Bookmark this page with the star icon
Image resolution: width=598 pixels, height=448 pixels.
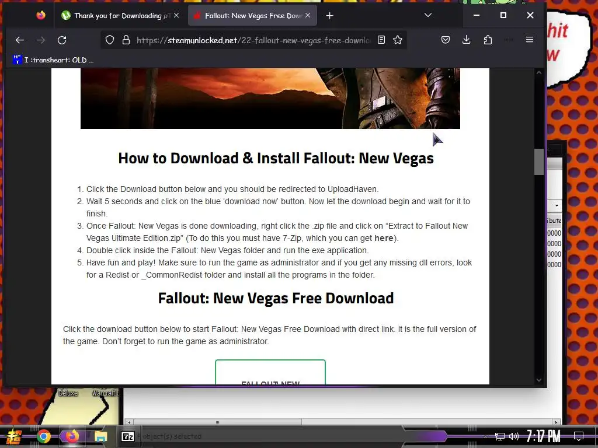click(398, 40)
